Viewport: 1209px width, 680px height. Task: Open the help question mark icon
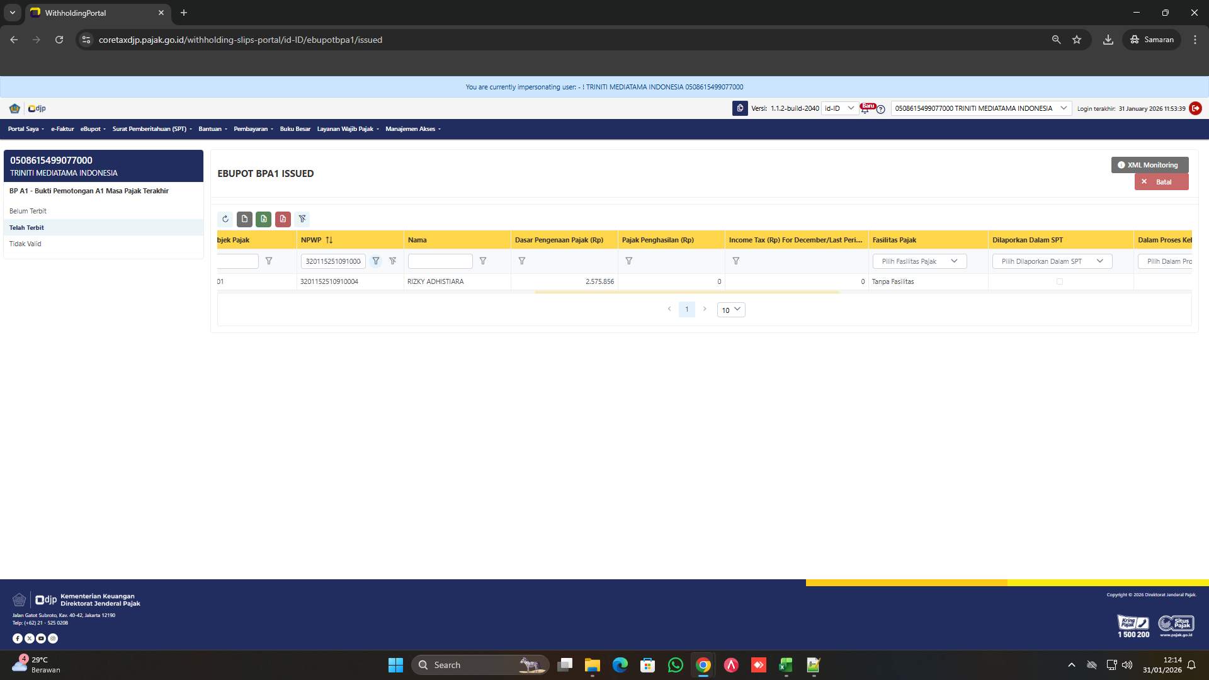point(881,109)
